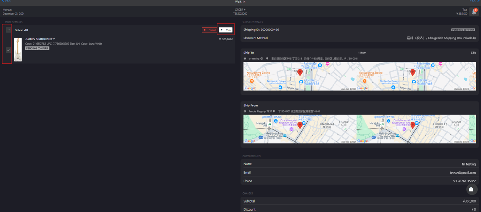Image resolution: width=481 pixels, height=212 pixels.
Task: Click the item price ¥ 385,000
Action: (225, 39)
